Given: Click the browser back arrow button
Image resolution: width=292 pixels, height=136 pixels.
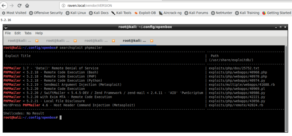Looking at the screenshot, I should [3, 5].
